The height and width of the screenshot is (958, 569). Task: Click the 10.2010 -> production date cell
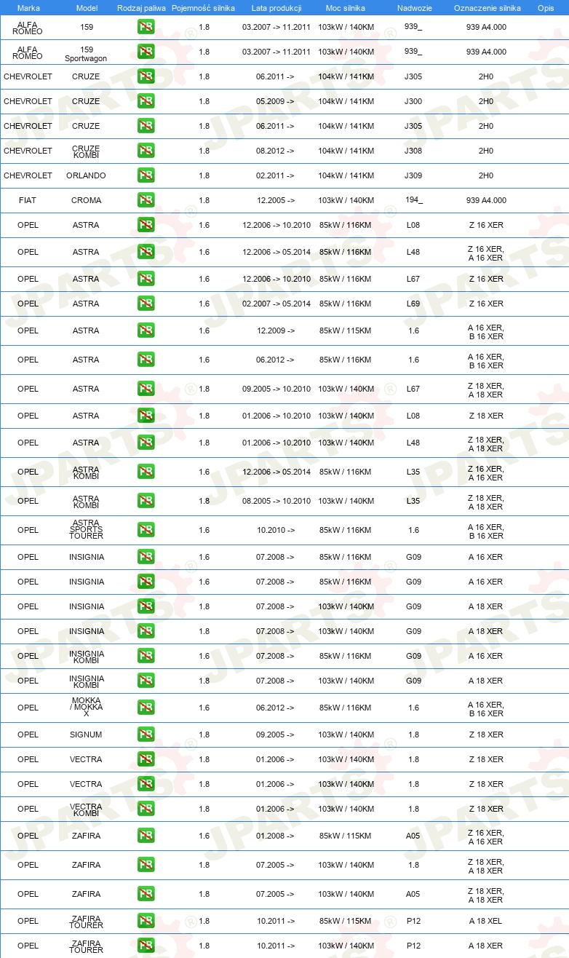[x=276, y=530]
